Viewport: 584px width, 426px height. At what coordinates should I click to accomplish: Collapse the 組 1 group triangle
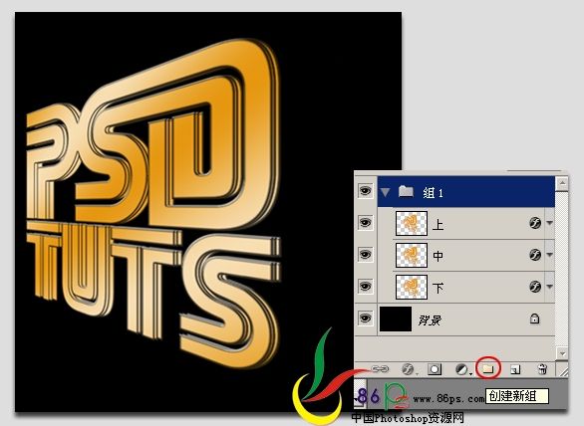(x=385, y=192)
